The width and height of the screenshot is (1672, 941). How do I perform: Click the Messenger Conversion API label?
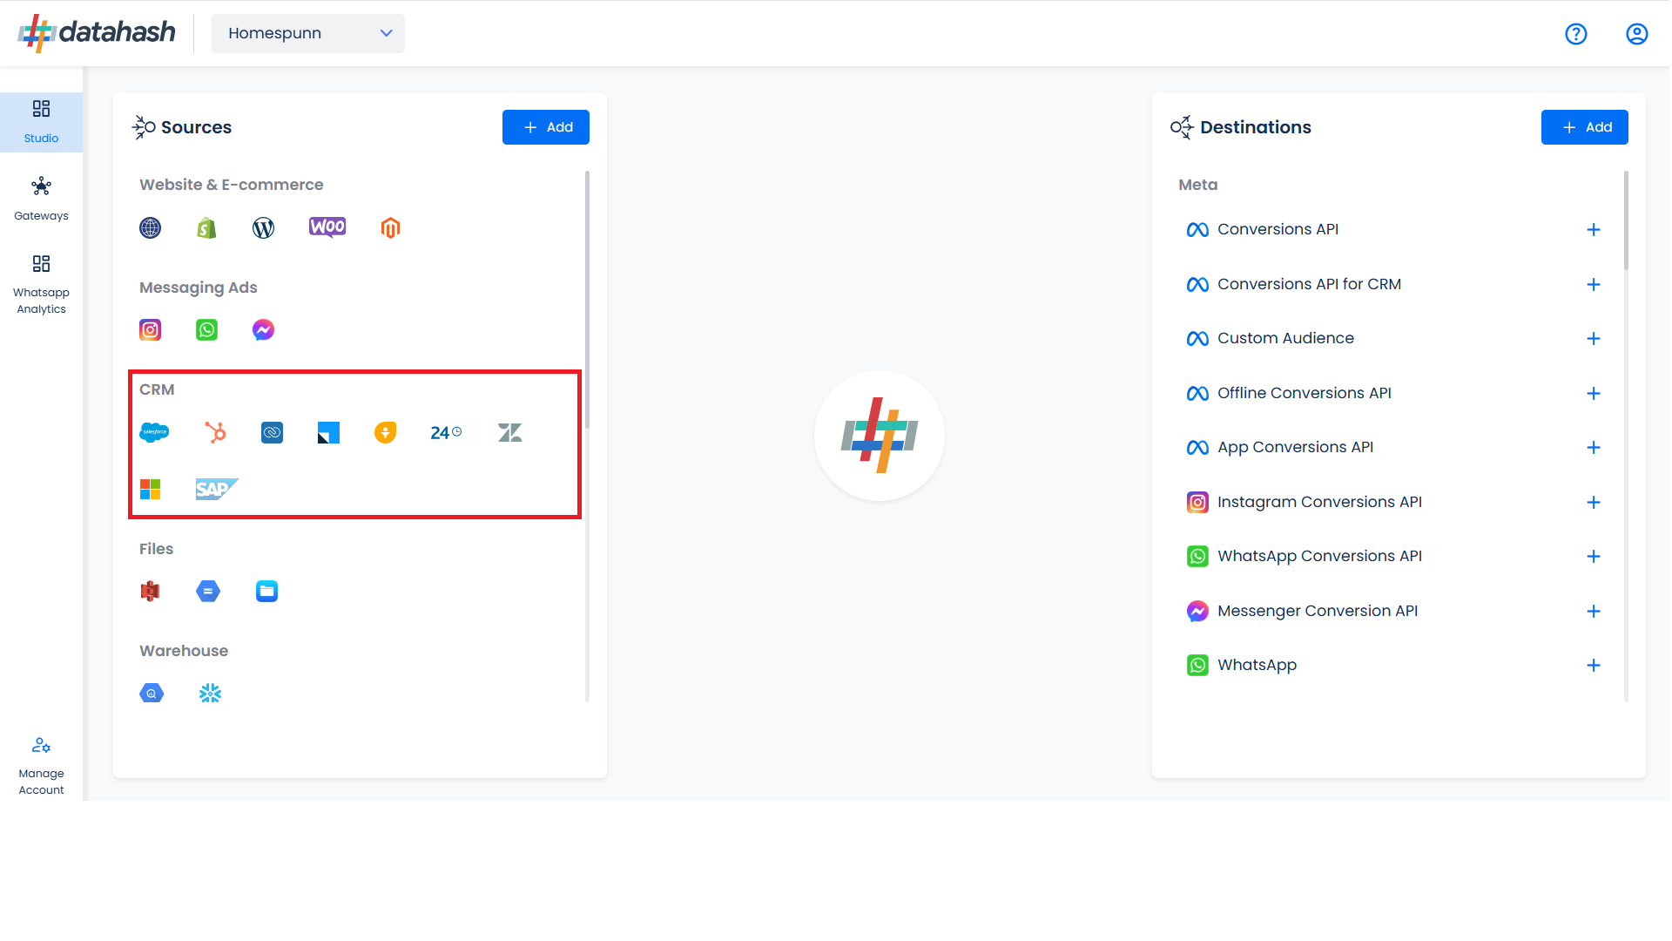pos(1318,611)
